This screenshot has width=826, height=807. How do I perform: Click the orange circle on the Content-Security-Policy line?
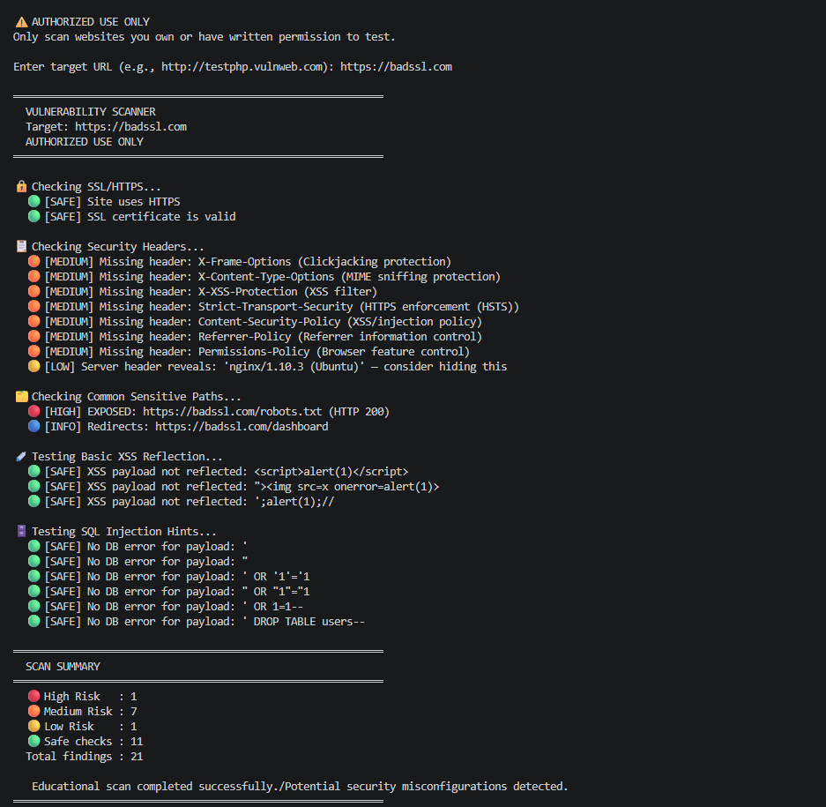click(x=34, y=322)
